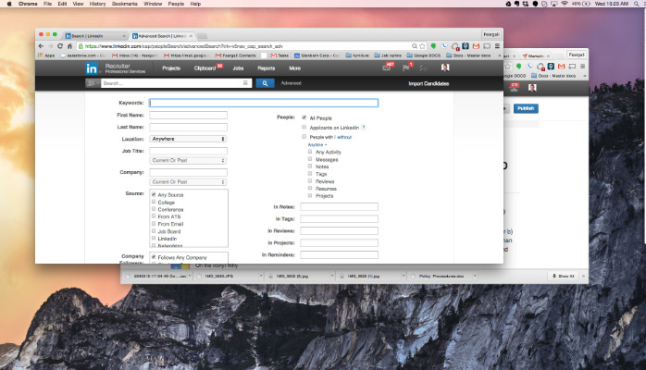Click the Gmail icon in the back Chrome window
The height and width of the screenshot is (370, 646).
[x=561, y=67]
